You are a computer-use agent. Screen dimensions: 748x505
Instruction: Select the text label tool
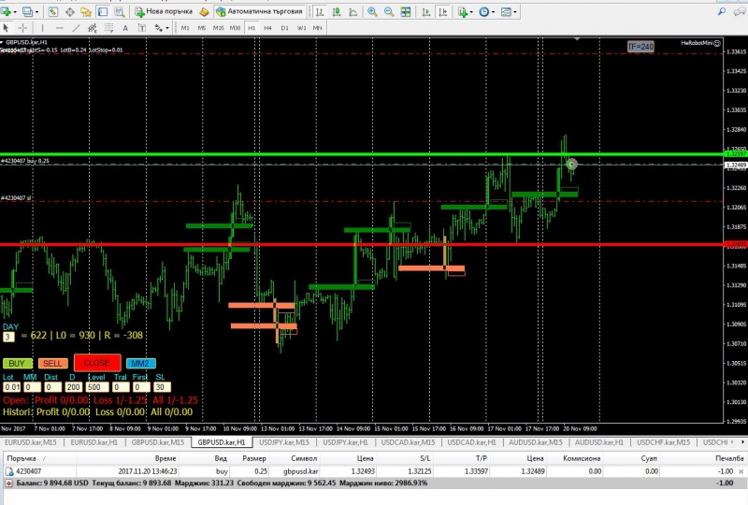click(x=142, y=28)
